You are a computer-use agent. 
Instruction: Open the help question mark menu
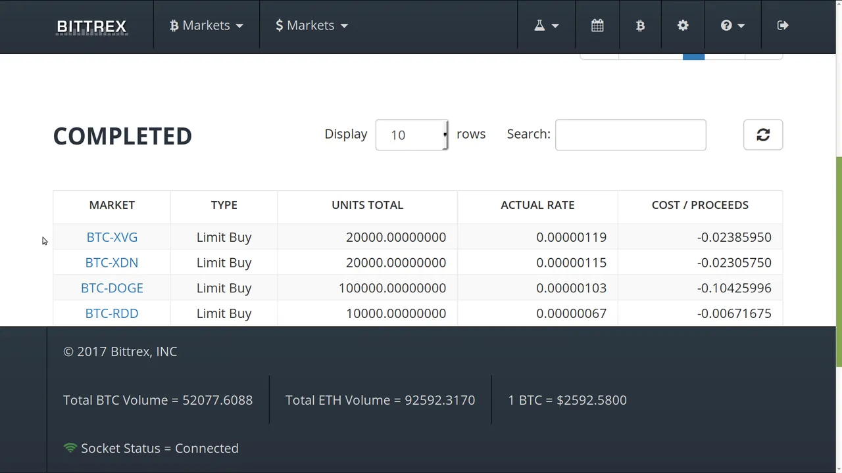(x=732, y=25)
